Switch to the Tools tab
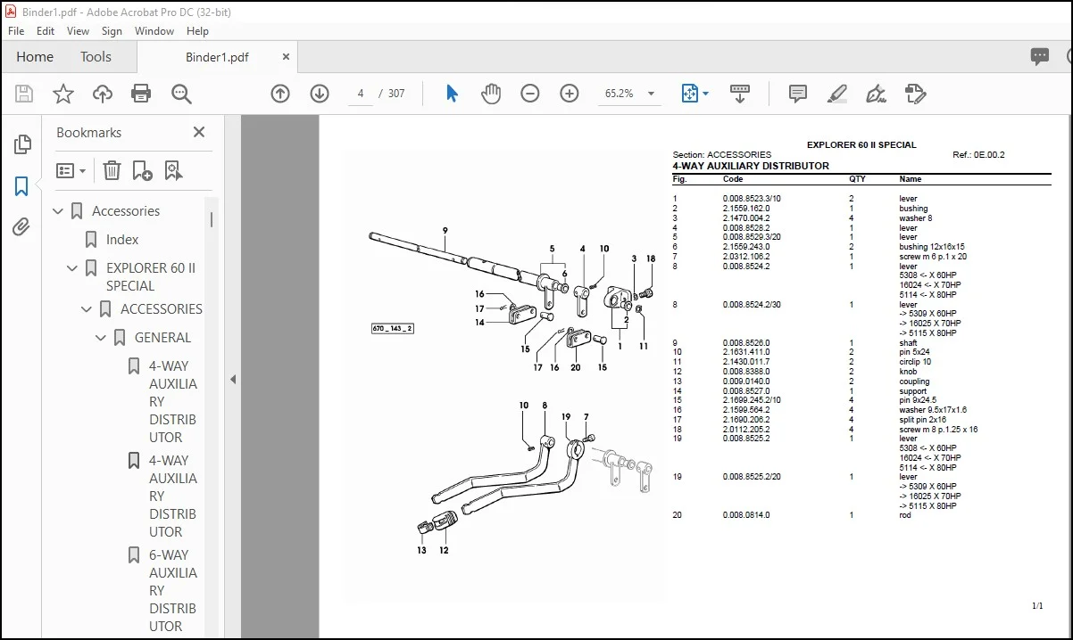 [x=96, y=56]
